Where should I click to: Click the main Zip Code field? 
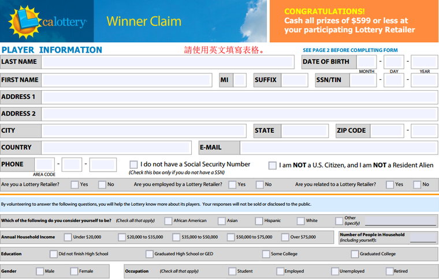(x=387, y=131)
